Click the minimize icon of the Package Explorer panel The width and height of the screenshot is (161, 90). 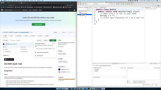click(x=89, y=7)
